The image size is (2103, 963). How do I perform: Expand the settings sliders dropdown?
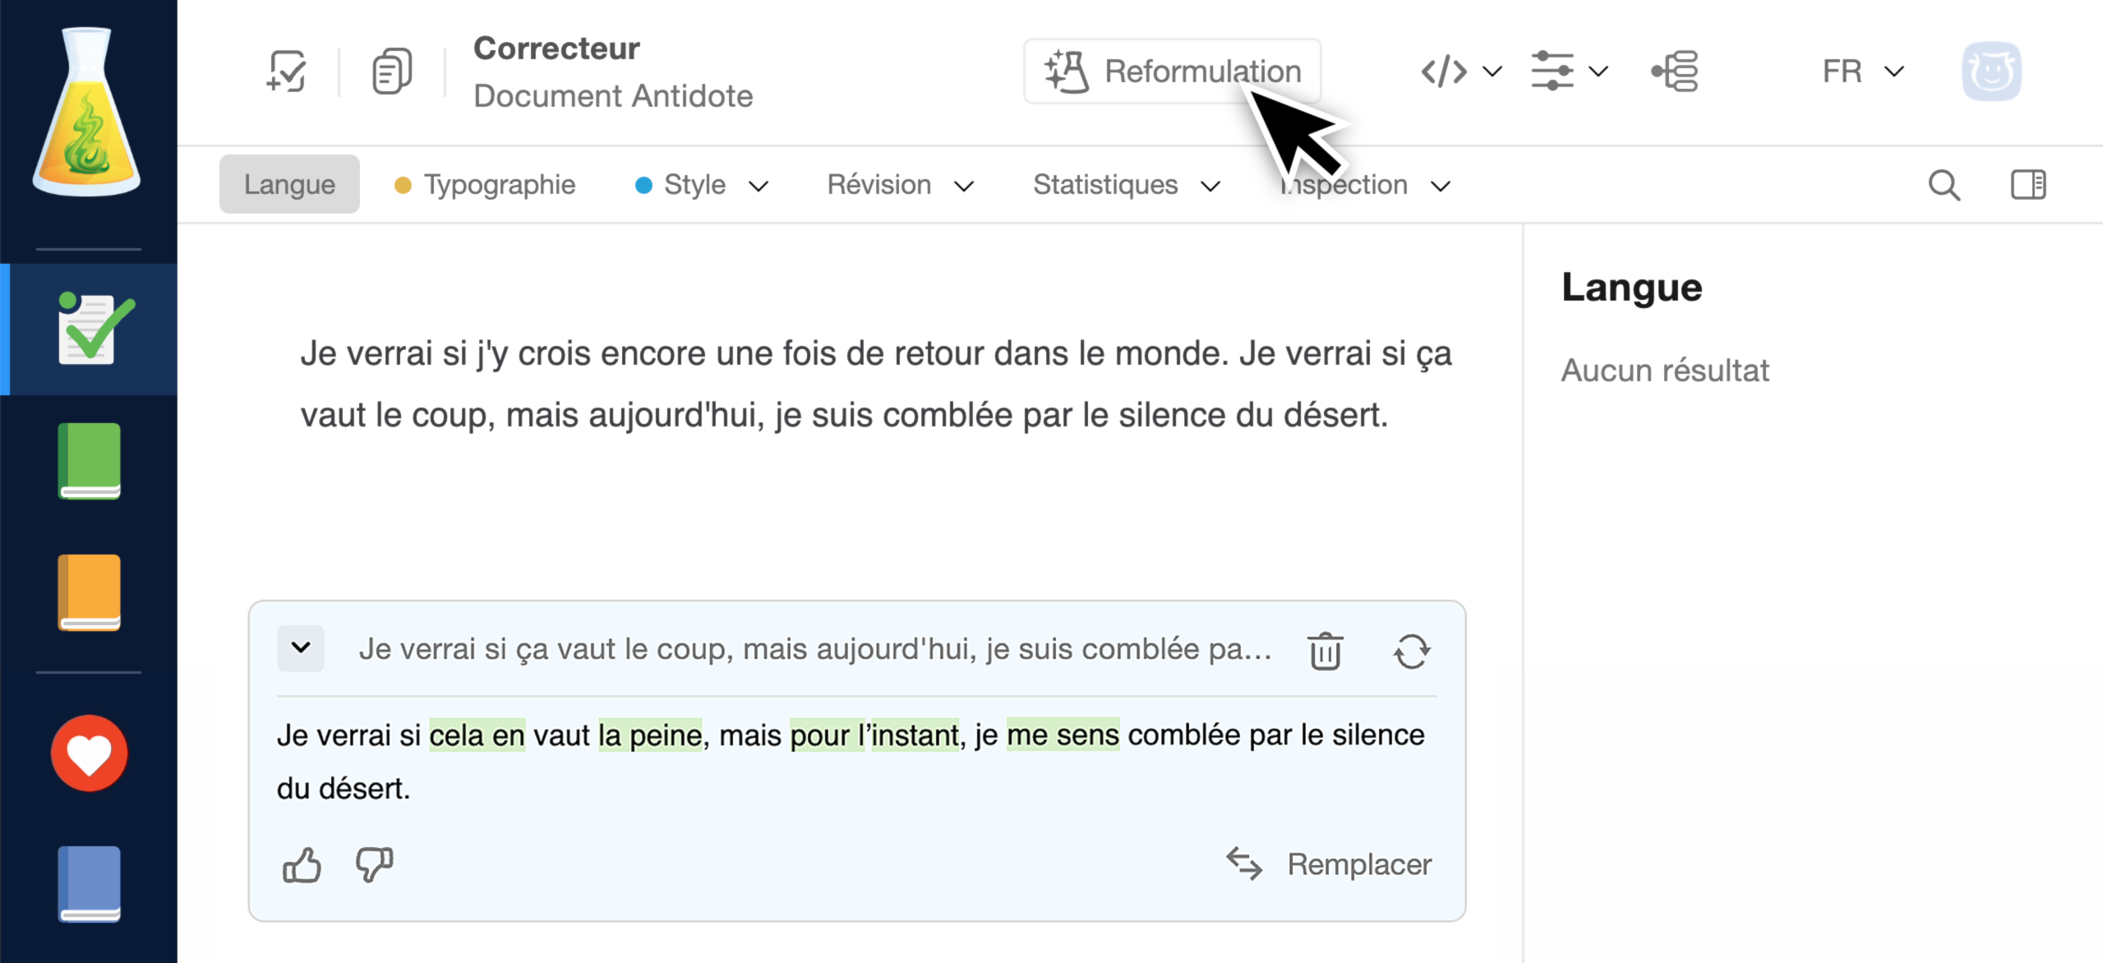pos(1568,71)
